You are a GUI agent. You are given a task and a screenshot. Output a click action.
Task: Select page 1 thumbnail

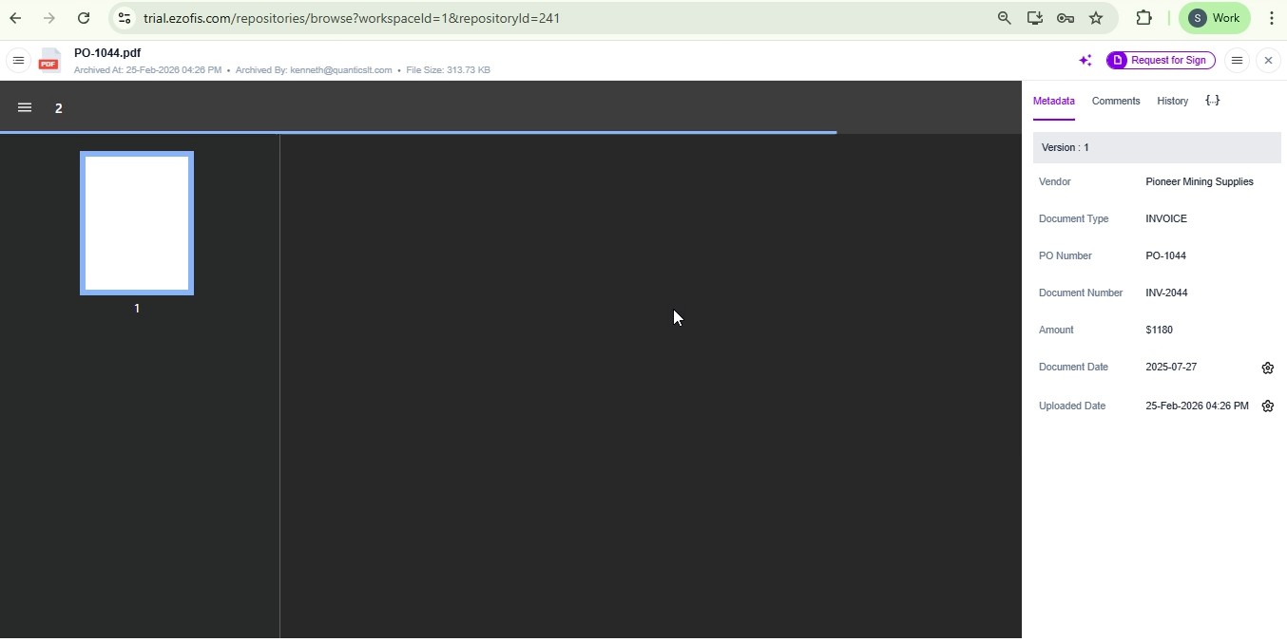(x=137, y=224)
